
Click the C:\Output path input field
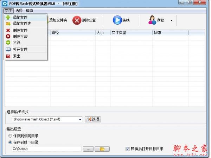click(x=46, y=149)
